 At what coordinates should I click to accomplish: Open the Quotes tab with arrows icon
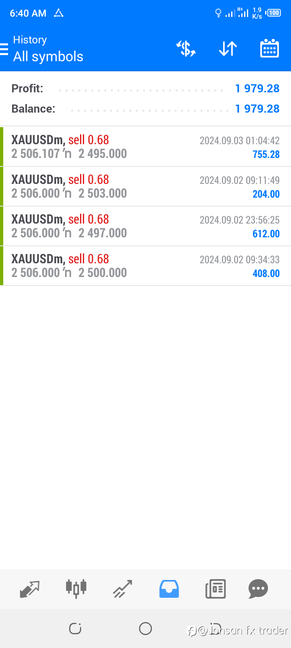click(x=30, y=589)
